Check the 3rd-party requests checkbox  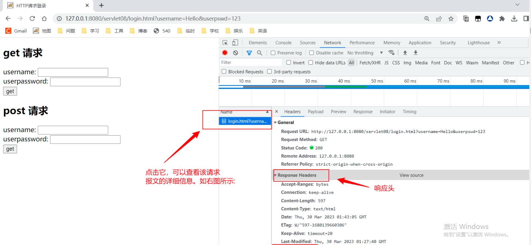[270, 71]
